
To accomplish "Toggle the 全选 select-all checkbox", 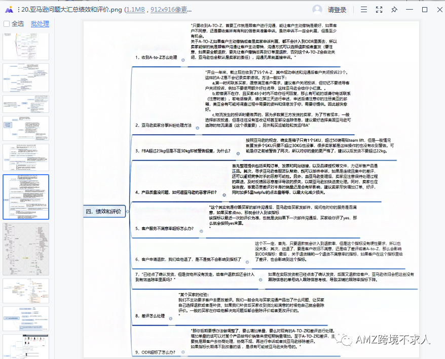I will [x=7, y=24].
